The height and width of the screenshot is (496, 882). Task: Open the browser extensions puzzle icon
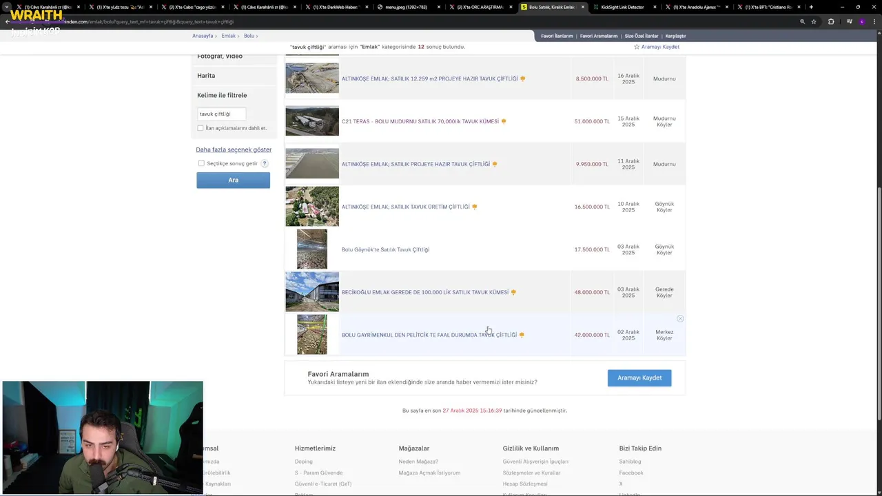831,21
